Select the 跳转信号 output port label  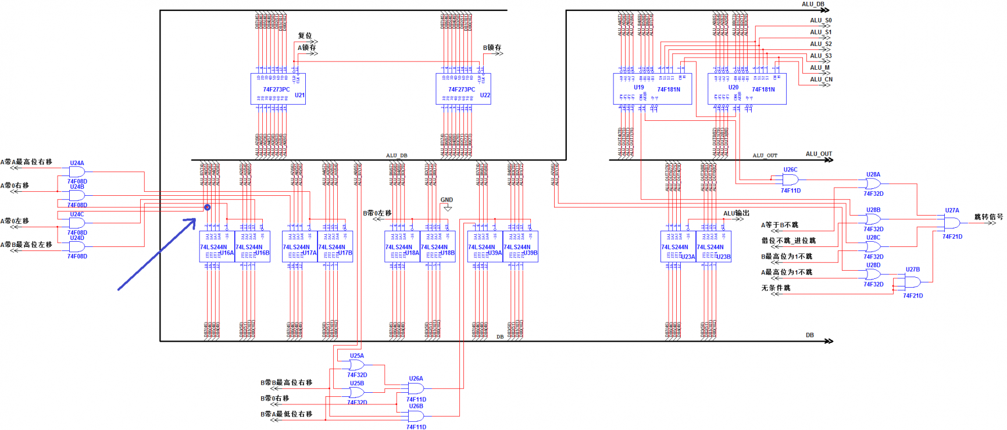(x=988, y=217)
